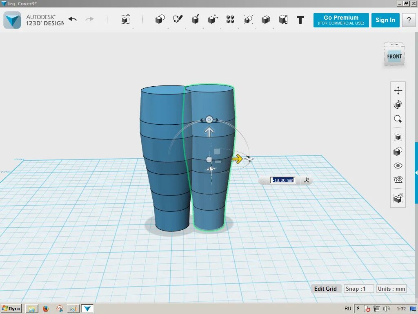Open the Construct tool

[195, 20]
